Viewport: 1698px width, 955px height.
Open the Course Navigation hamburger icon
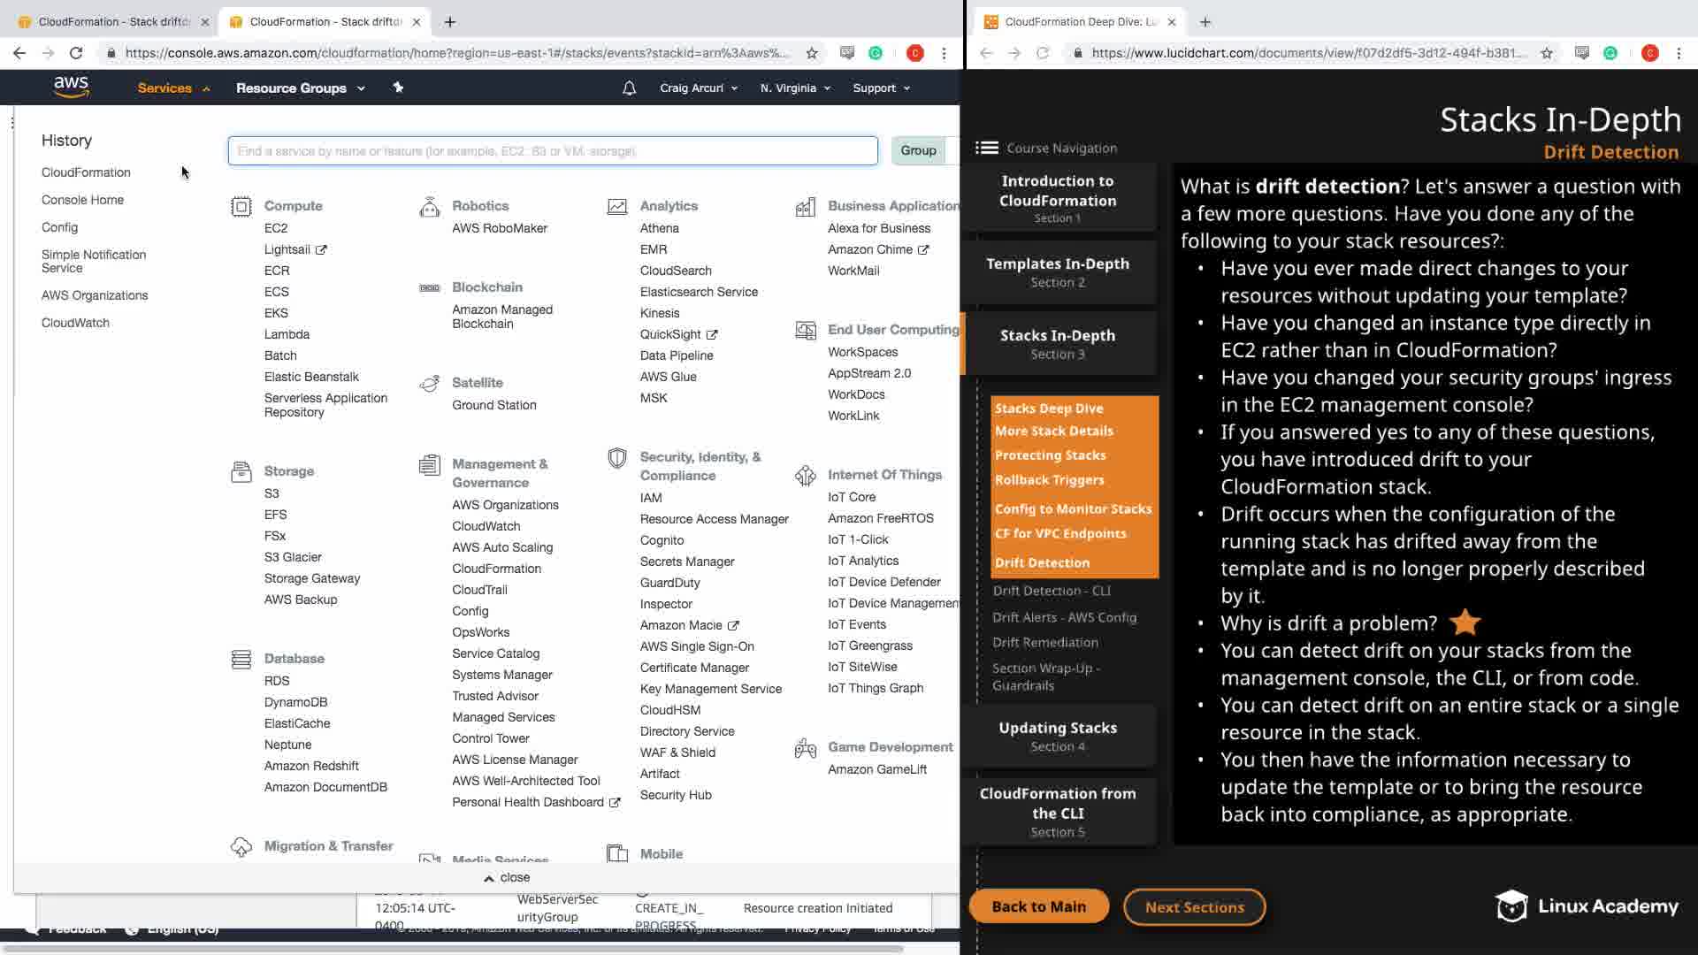click(986, 148)
